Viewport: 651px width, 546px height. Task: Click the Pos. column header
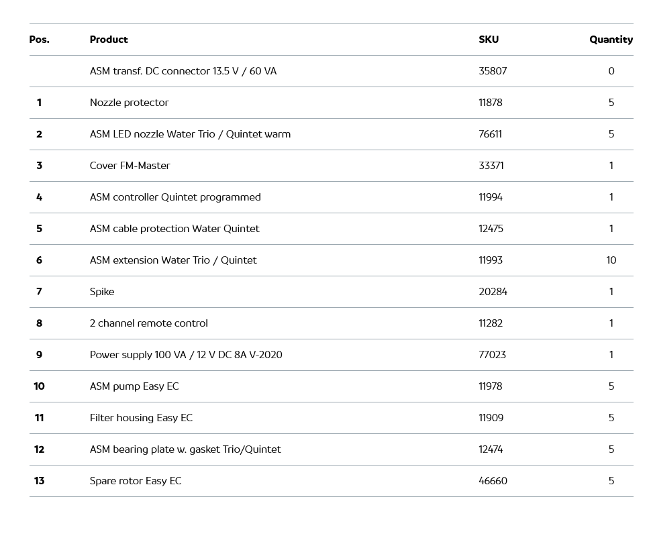[x=39, y=40]
